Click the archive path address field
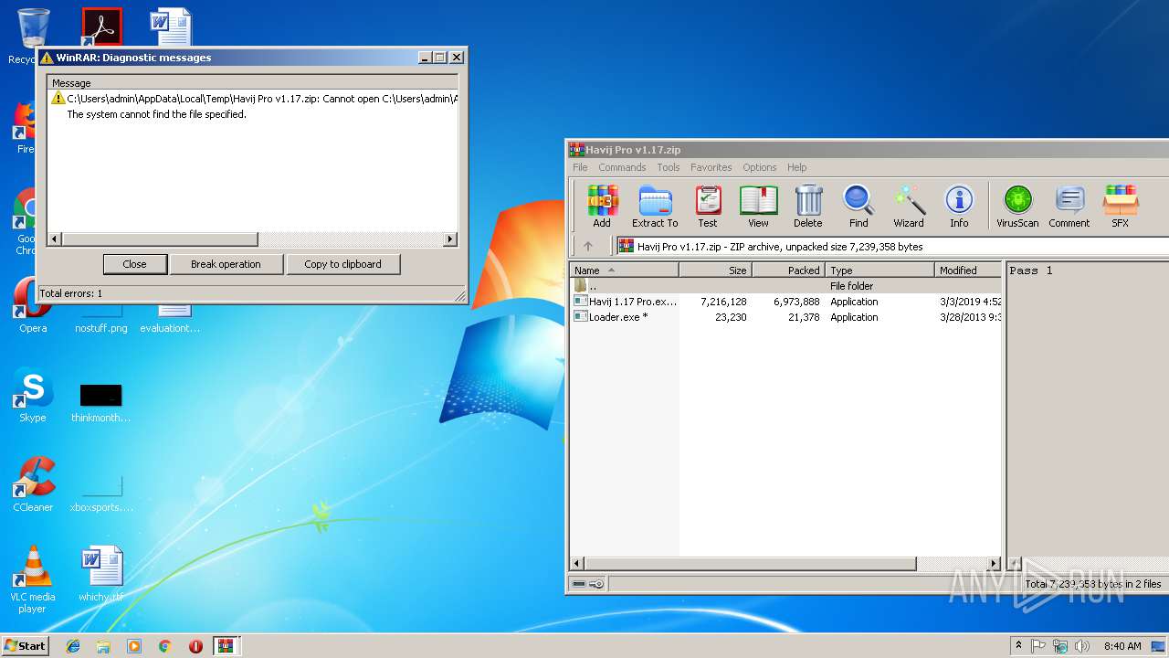1169x658 pixels. 891,247
